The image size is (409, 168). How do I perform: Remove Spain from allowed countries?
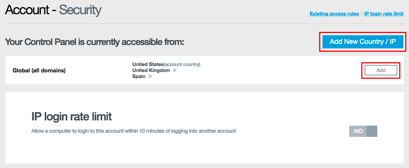tap(150, 76)
